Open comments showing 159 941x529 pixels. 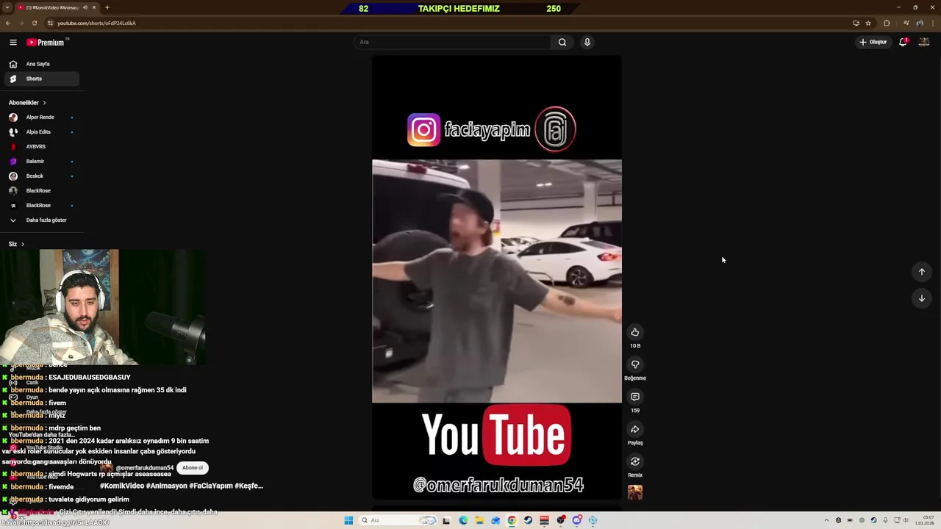pos(635,397)
